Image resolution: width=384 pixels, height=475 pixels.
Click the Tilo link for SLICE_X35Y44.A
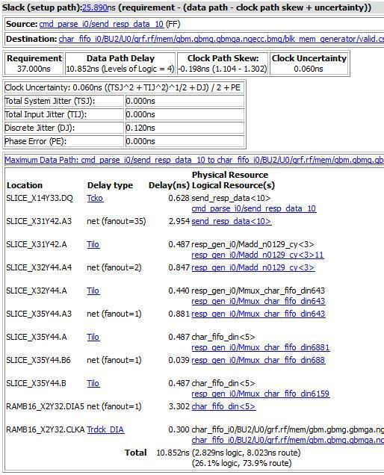(x=93, y=337)
